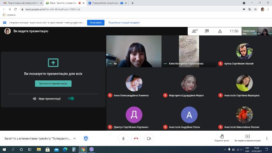Viewport: 272px width, 153px height.
Task: Select Юлія Вікторівна Горбатюкова's video tile
Action: coord(189,51)
